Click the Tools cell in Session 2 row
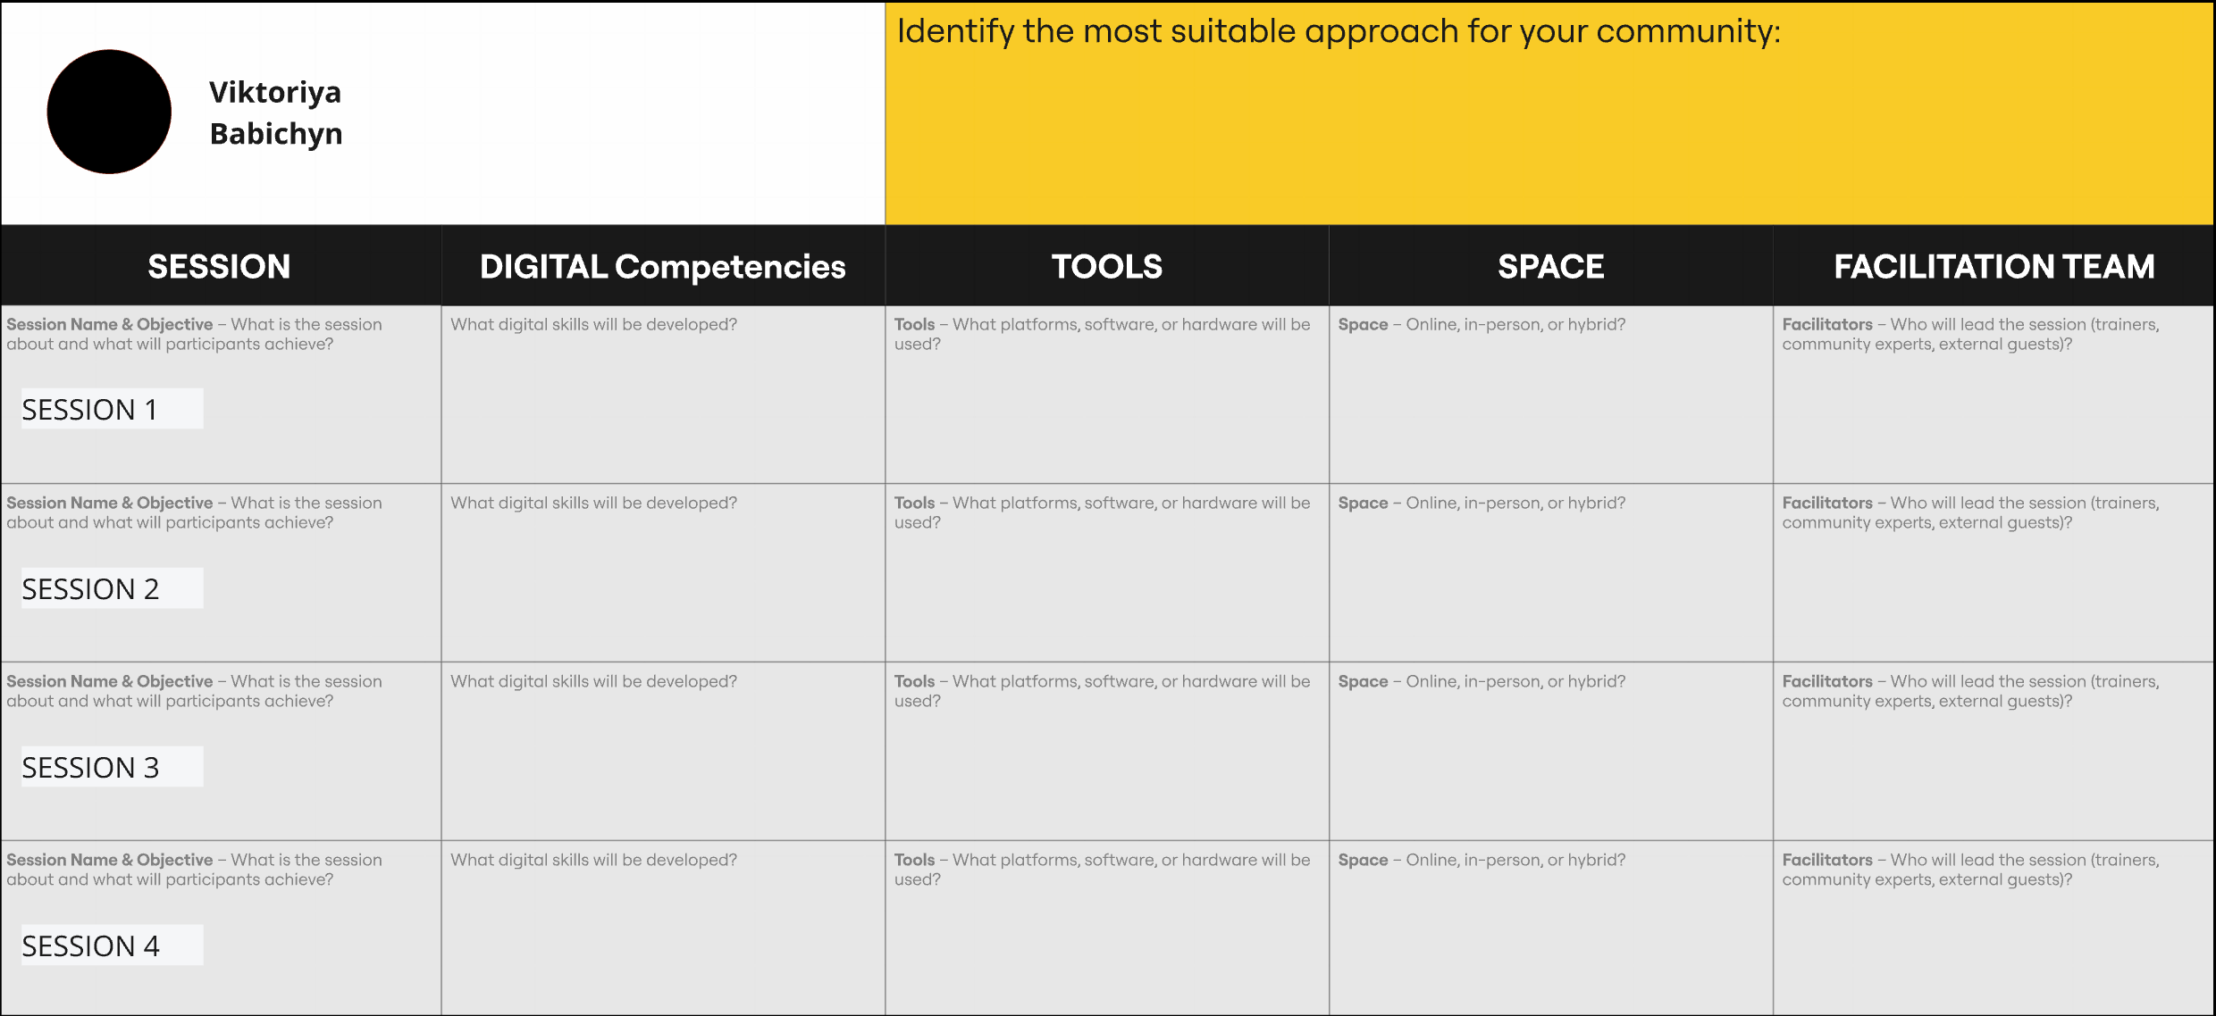This screenshot has width=2216, height=1016. pyautogui.click(x=1106, y=580)
